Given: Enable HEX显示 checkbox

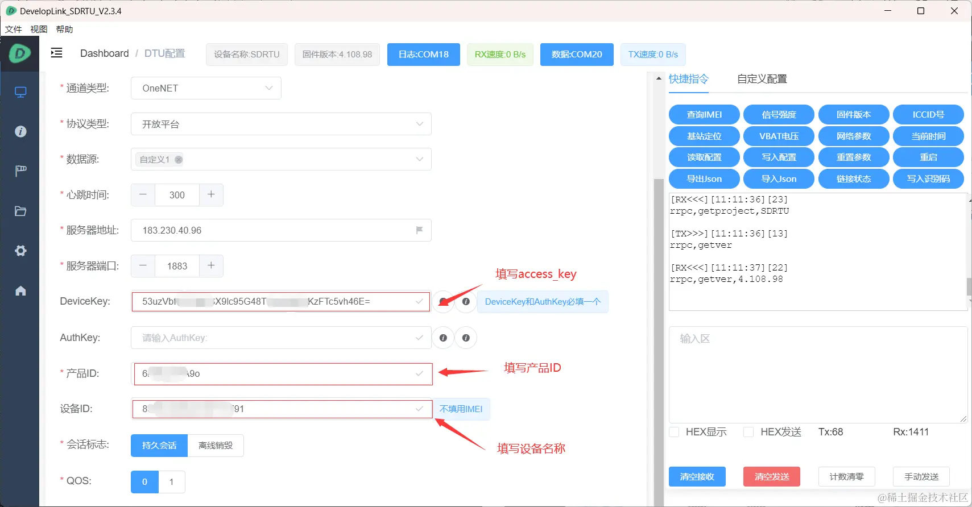Looking at the screenshot, I should [674, 432].
